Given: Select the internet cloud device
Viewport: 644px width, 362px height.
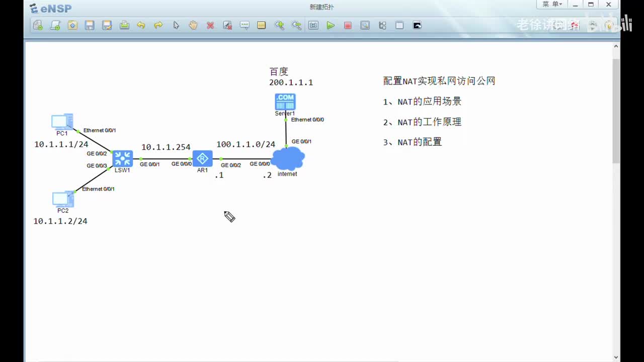Looking at the screenshot, I should pos(288,158).
